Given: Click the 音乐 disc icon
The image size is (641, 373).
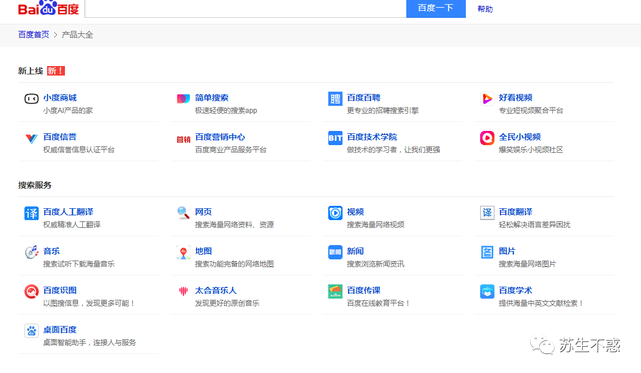Looking at the screenshot, I should pyautogui.click(x=32, y=252).
